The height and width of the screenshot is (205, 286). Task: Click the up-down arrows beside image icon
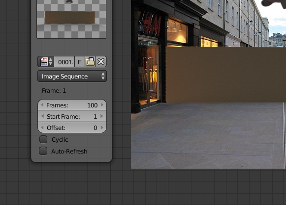51,62
